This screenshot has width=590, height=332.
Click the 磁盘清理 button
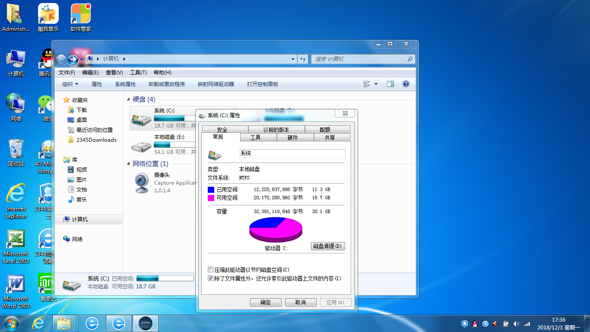click(x=327, y=246)
